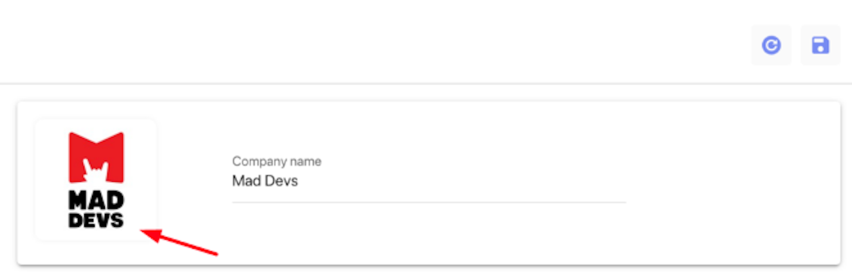
Task: Click the underline of the Company name field
Action: click(x=429, y=202)
